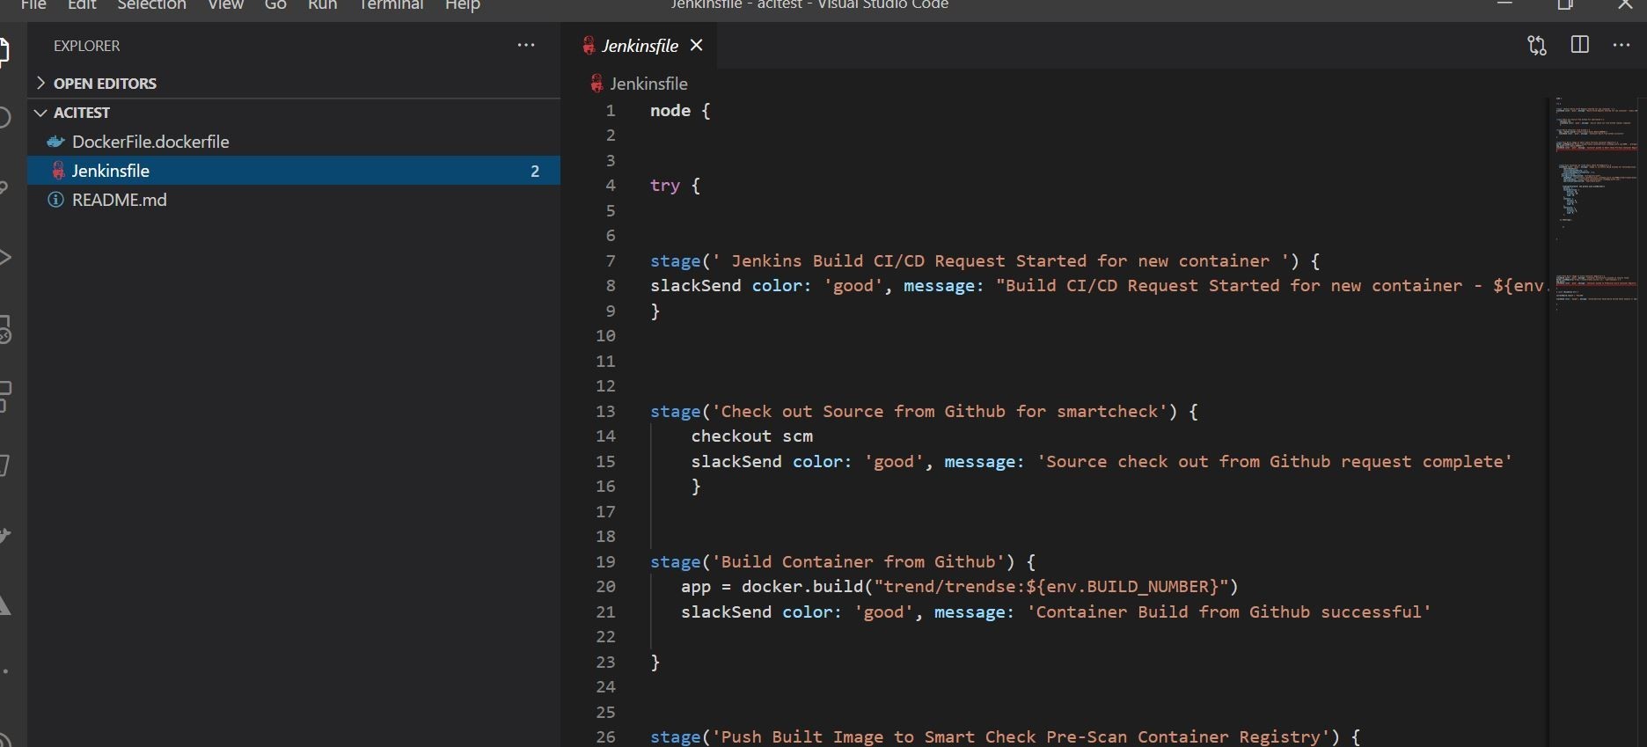1647x747 pixels.
Task: Open the File menu
Action: coord(33,5)
